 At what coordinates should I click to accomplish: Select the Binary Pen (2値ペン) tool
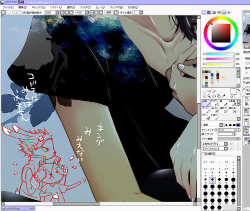pyautogui.click(x=215, y=117)
